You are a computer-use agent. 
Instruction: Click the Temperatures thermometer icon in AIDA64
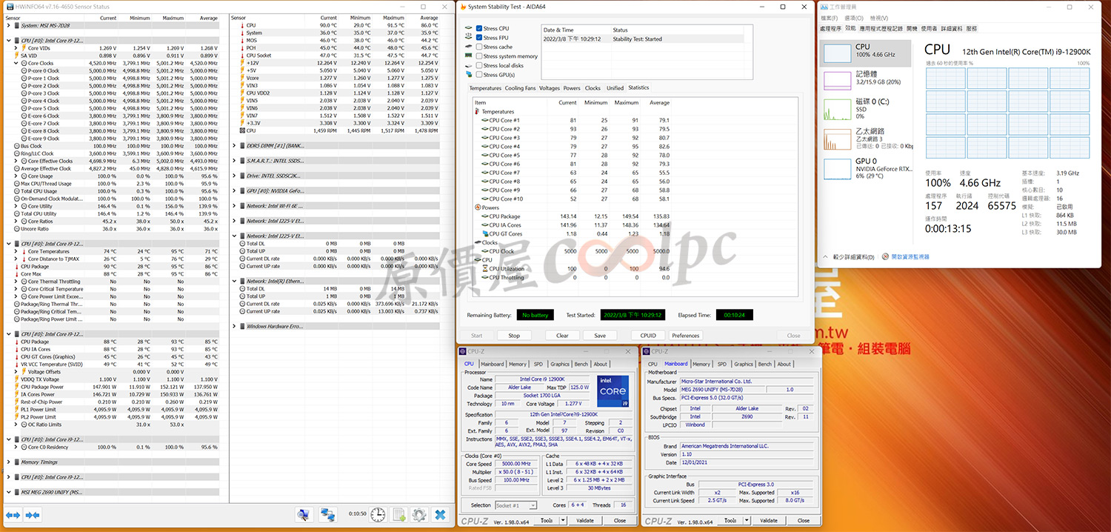coord(476,112)
